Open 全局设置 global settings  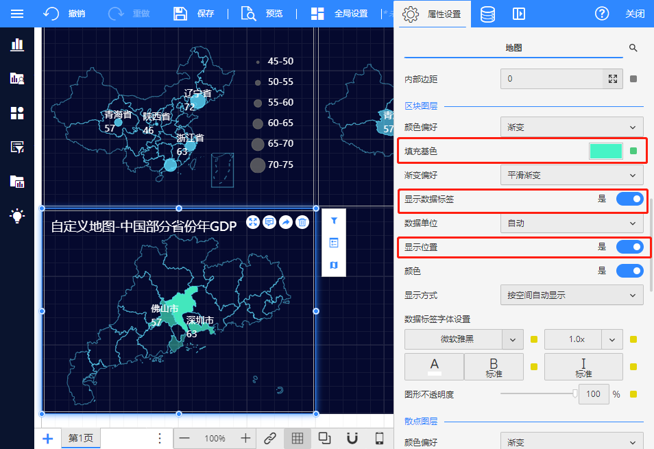point(339,14)
